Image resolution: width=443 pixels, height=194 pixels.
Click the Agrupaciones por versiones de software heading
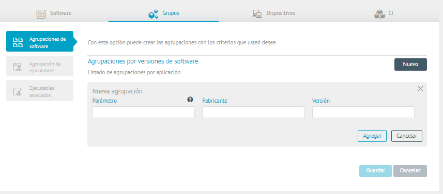(x=143, y=61)
